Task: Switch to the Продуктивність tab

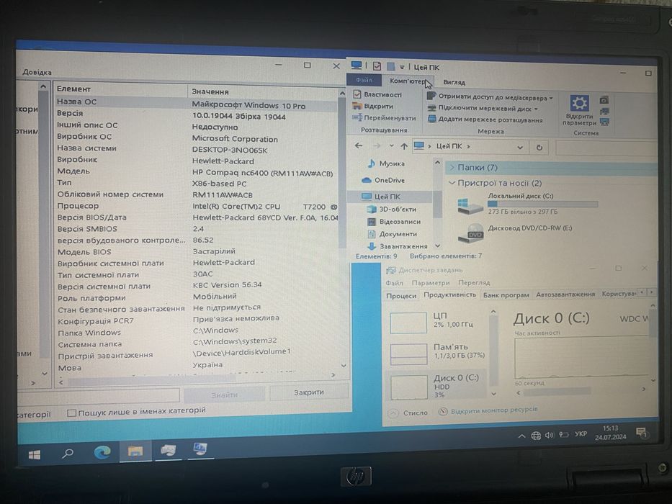Action: point(449,295)
